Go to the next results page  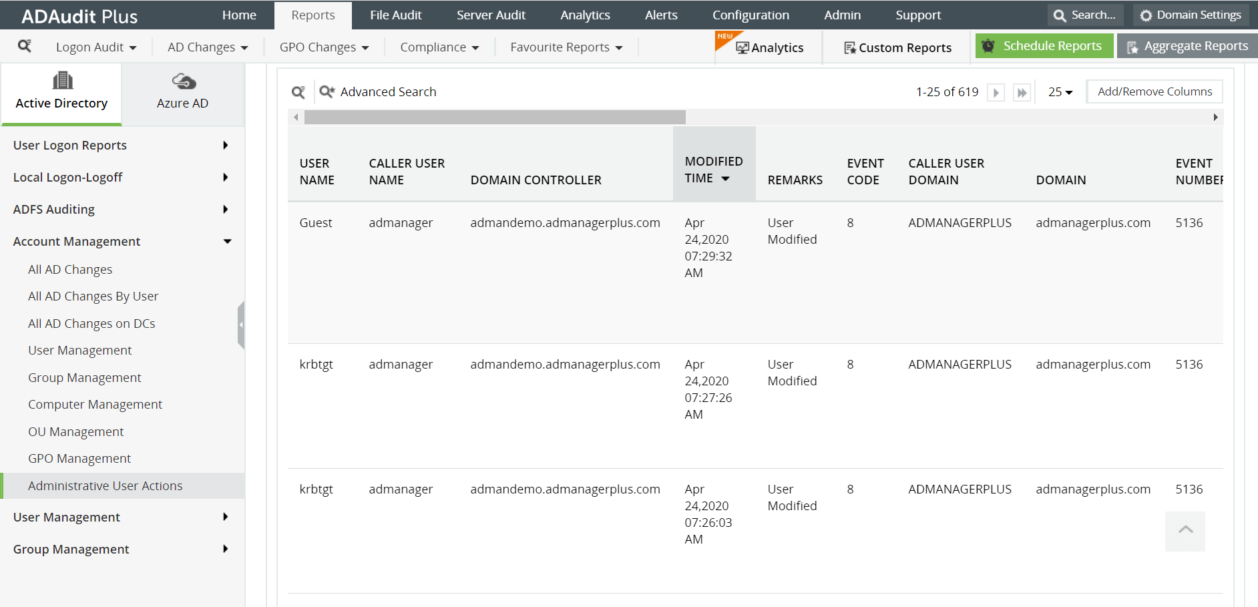996,92
